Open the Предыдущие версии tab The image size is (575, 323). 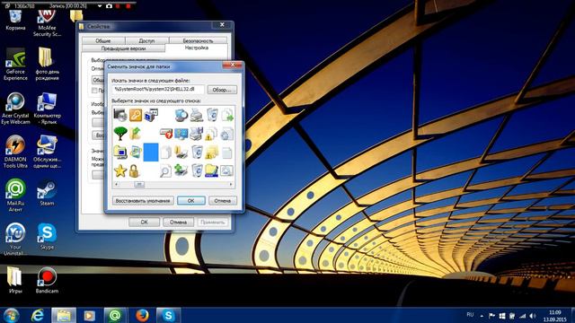[124, 48]
